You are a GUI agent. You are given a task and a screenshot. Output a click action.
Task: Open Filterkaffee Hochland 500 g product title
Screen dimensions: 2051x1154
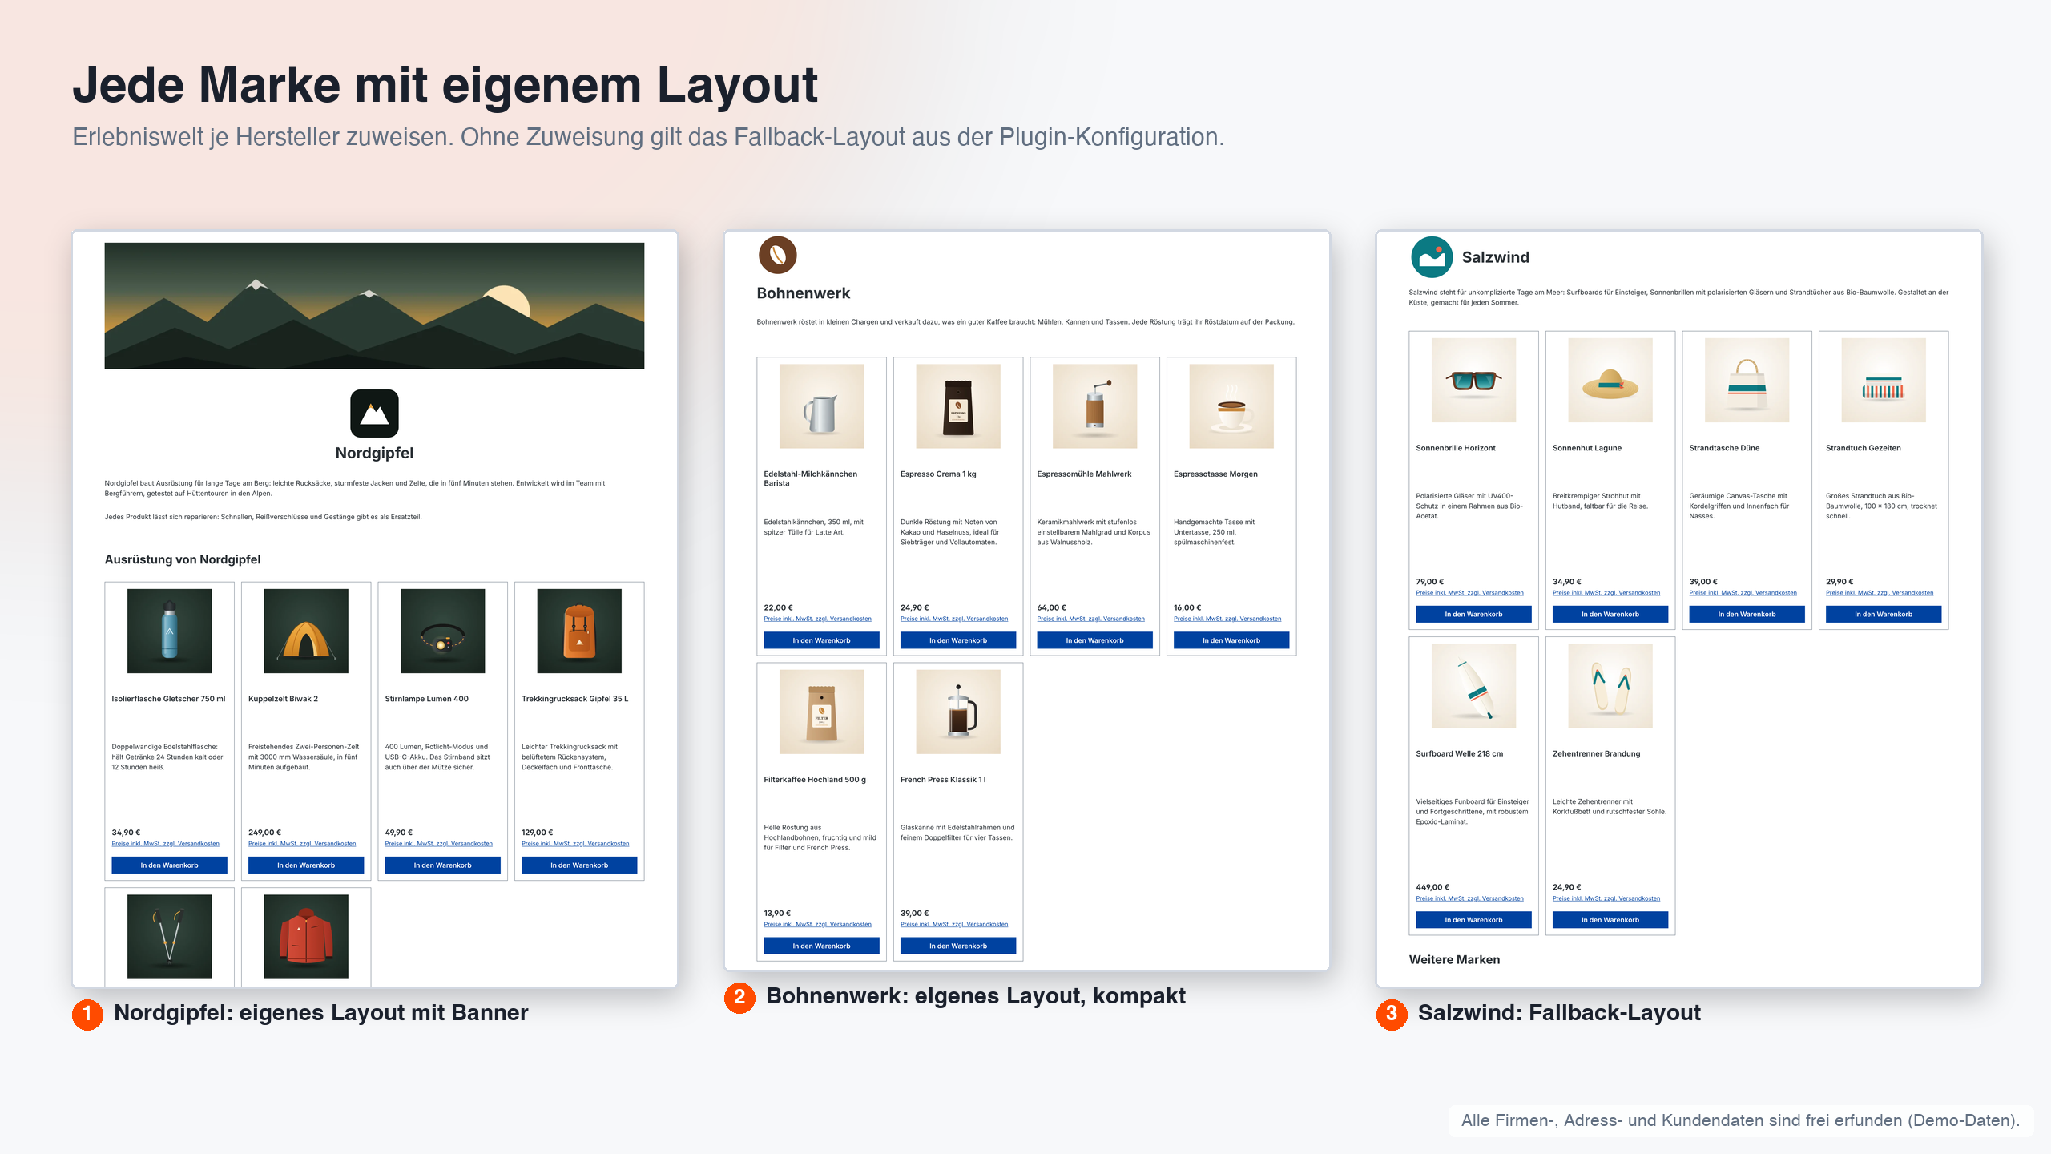click(x=815, y=780)
